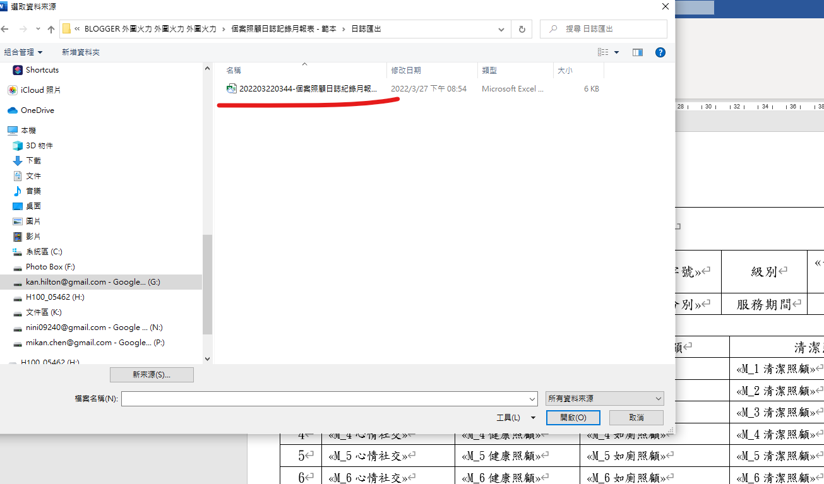The height and width of the screenshot is (484, 824).
Task: Click the 新來源(S)... button
Action: (152, 375)
